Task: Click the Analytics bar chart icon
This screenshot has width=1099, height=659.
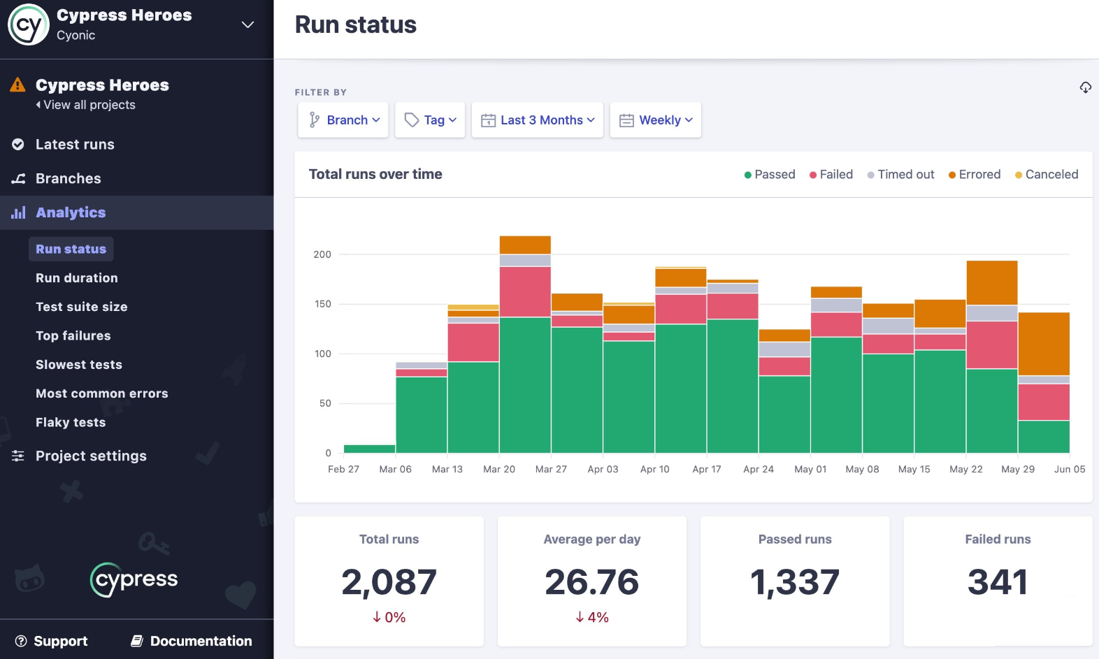Action: click(18, 212)
